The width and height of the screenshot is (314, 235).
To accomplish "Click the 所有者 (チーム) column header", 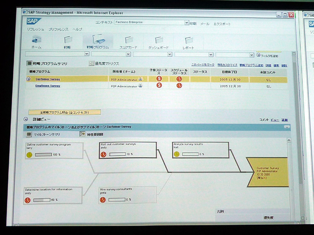I will 124,72.
